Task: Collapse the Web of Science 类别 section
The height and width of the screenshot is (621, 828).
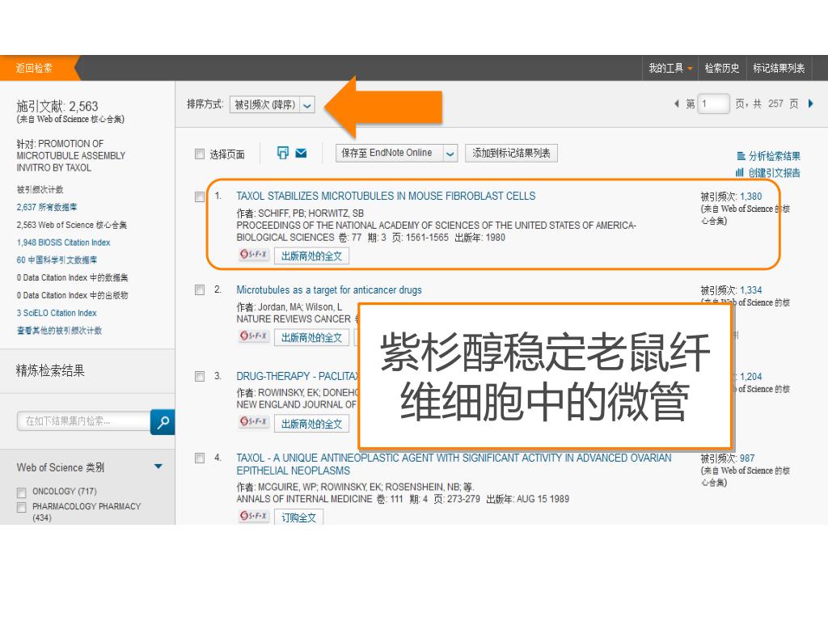Action: (x=158, y=467)
